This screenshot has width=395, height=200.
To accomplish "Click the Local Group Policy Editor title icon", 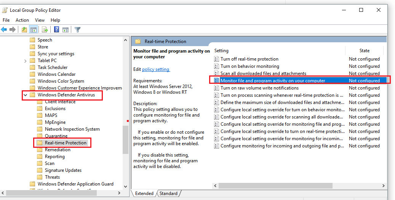I will (x=5, y=10).
